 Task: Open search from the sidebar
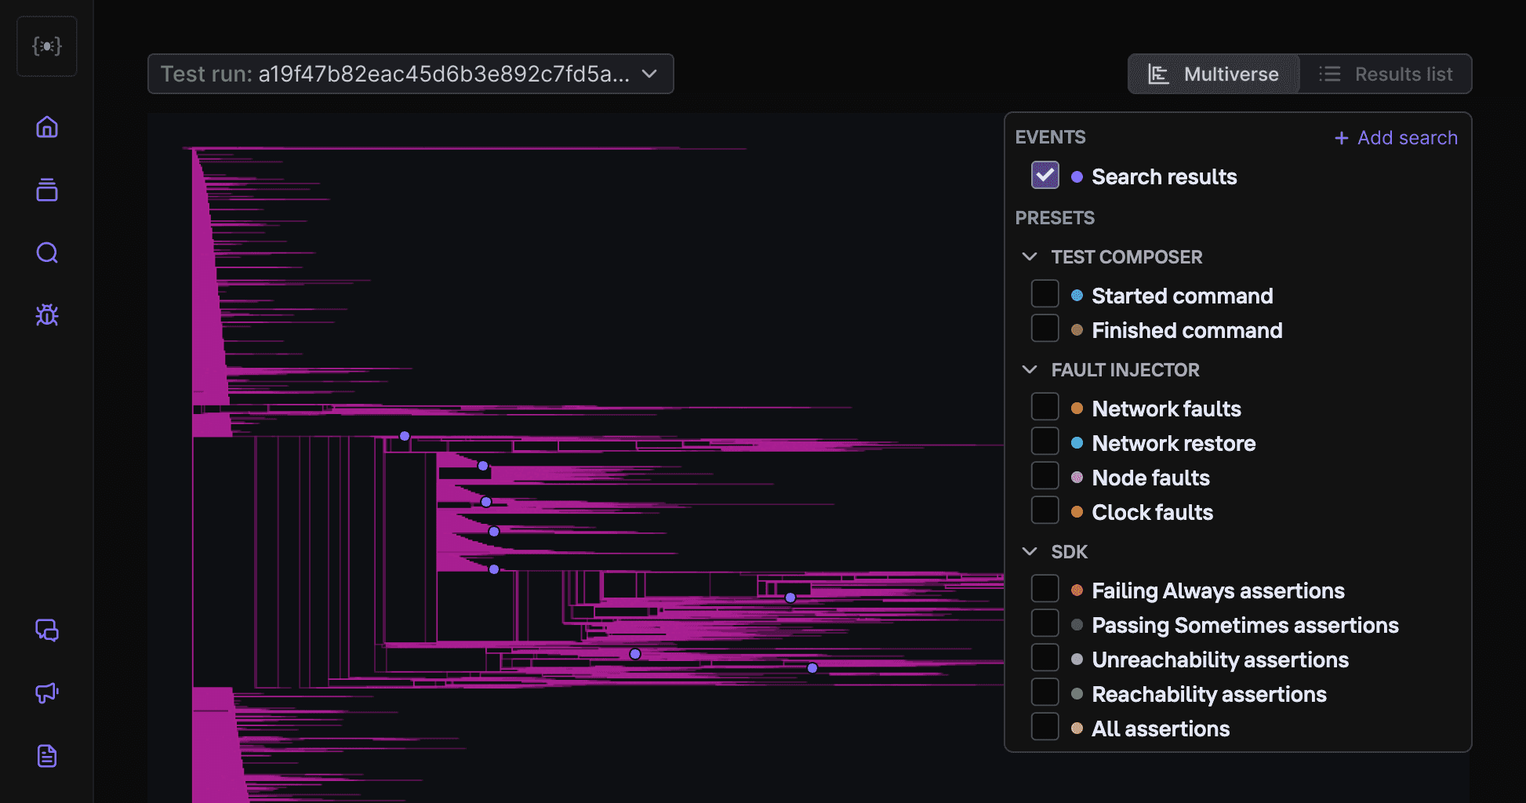pyautogui.click(x=46, y=253)
